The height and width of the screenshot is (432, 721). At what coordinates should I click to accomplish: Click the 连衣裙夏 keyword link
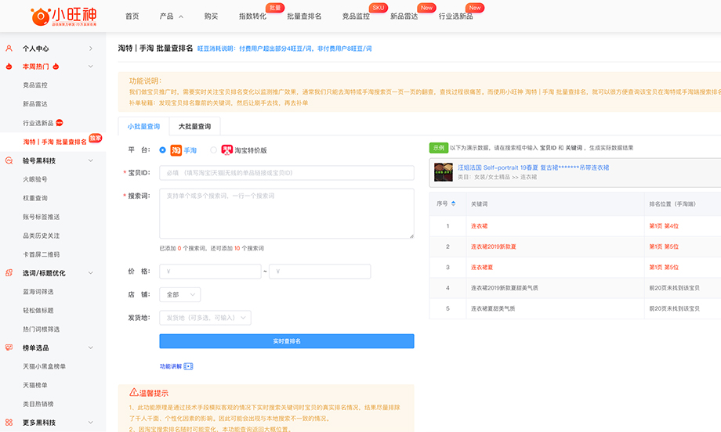(x=482, y=267)
